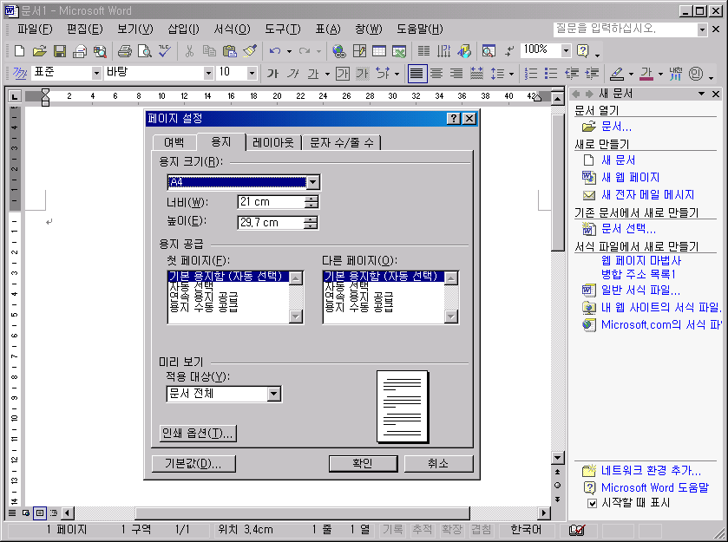This screenshot has height=542, width=728.
Task: Insert an Excel worksheet via toolbar icon
Action: [399, 50]
